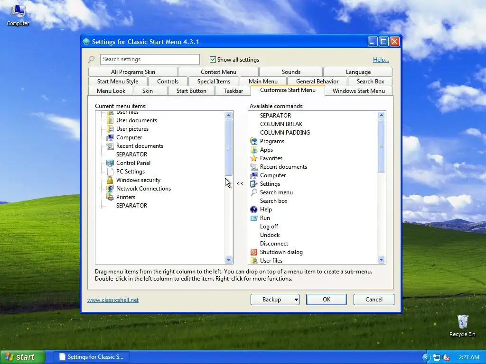This screenshot has width=486, height=364.
Task: Switch to the Windows Start Menu tab
Action: [359, 91]
